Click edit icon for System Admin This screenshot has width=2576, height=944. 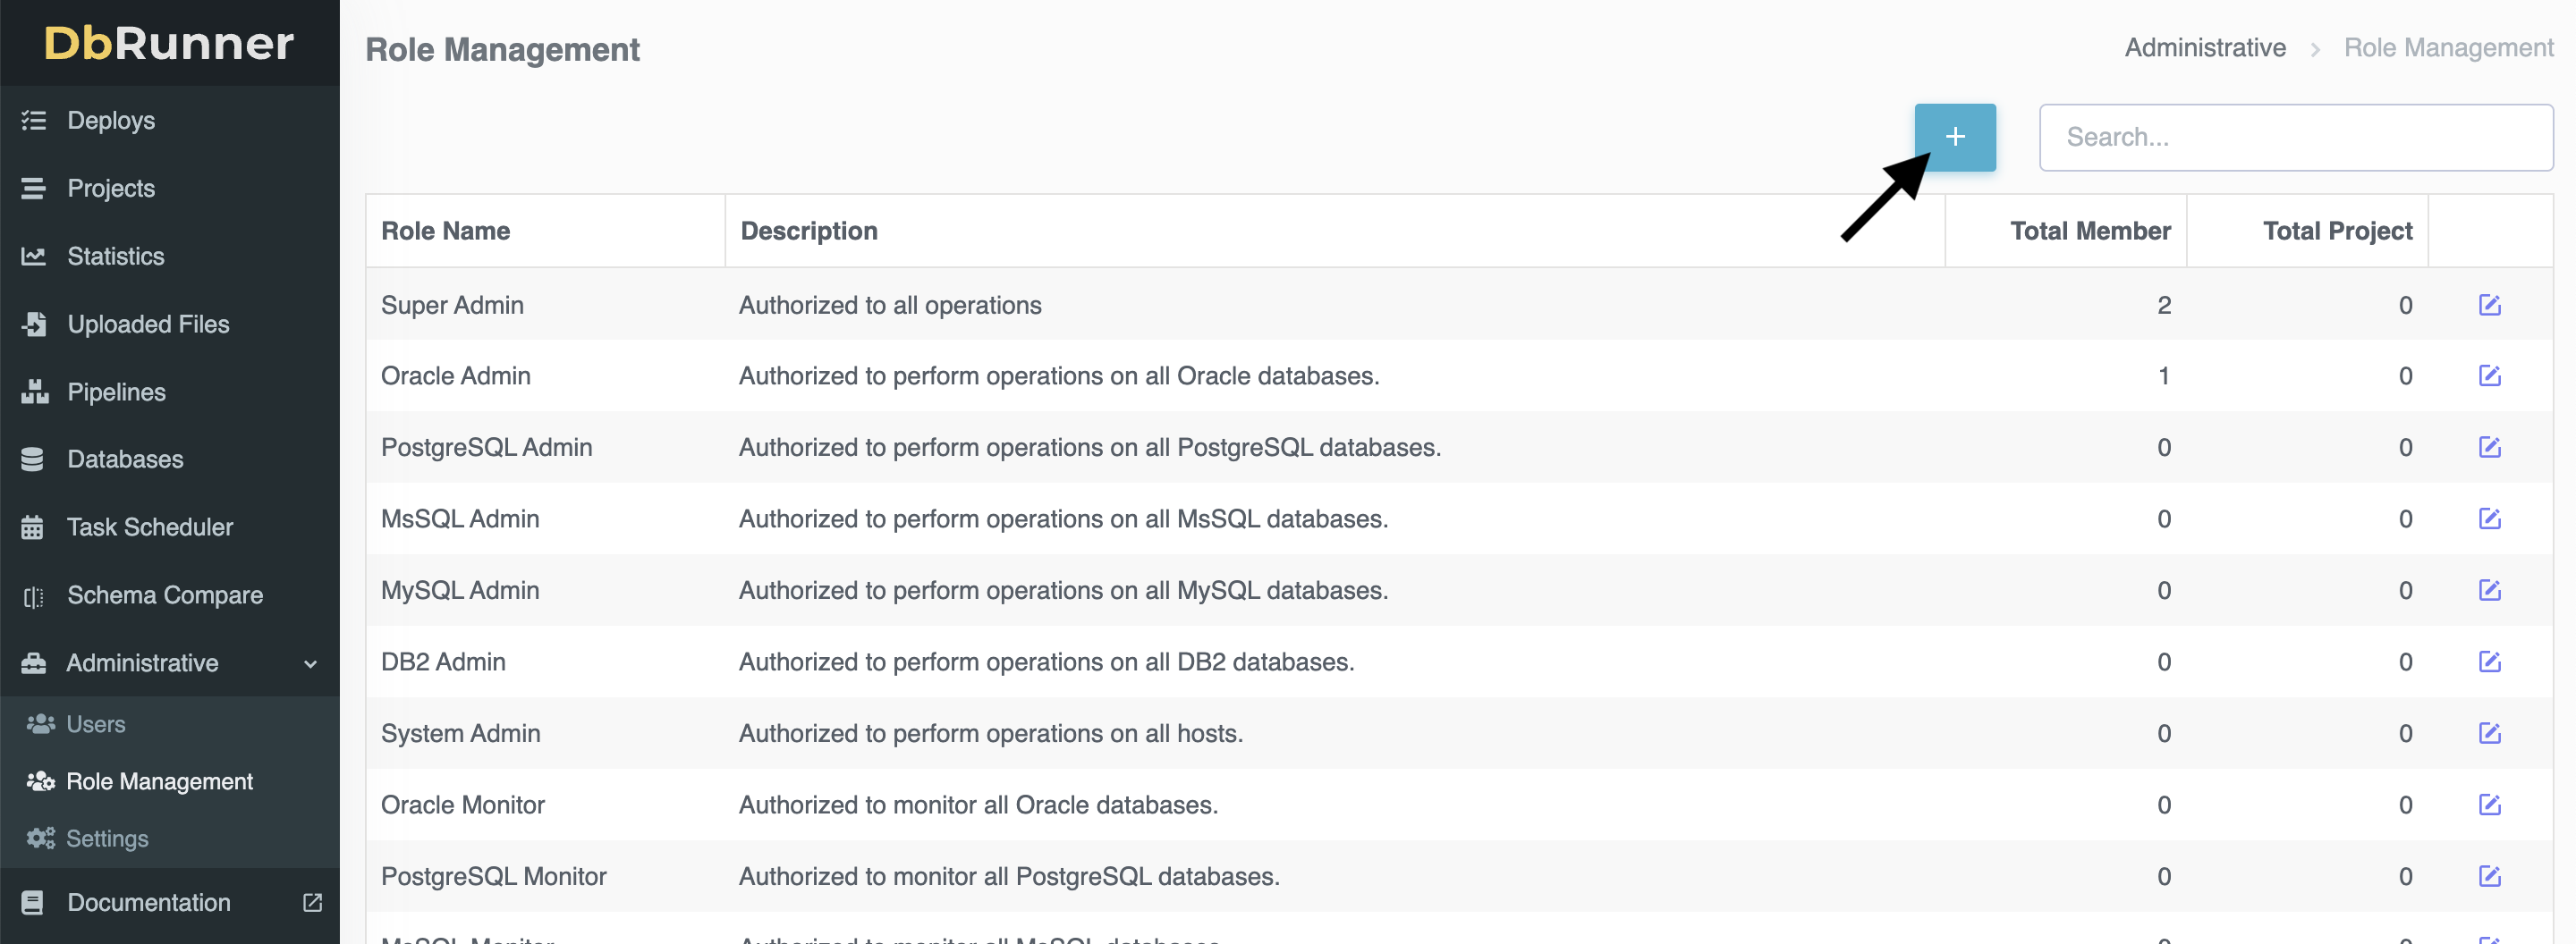pyautogui.click(x=2489, y=733)
